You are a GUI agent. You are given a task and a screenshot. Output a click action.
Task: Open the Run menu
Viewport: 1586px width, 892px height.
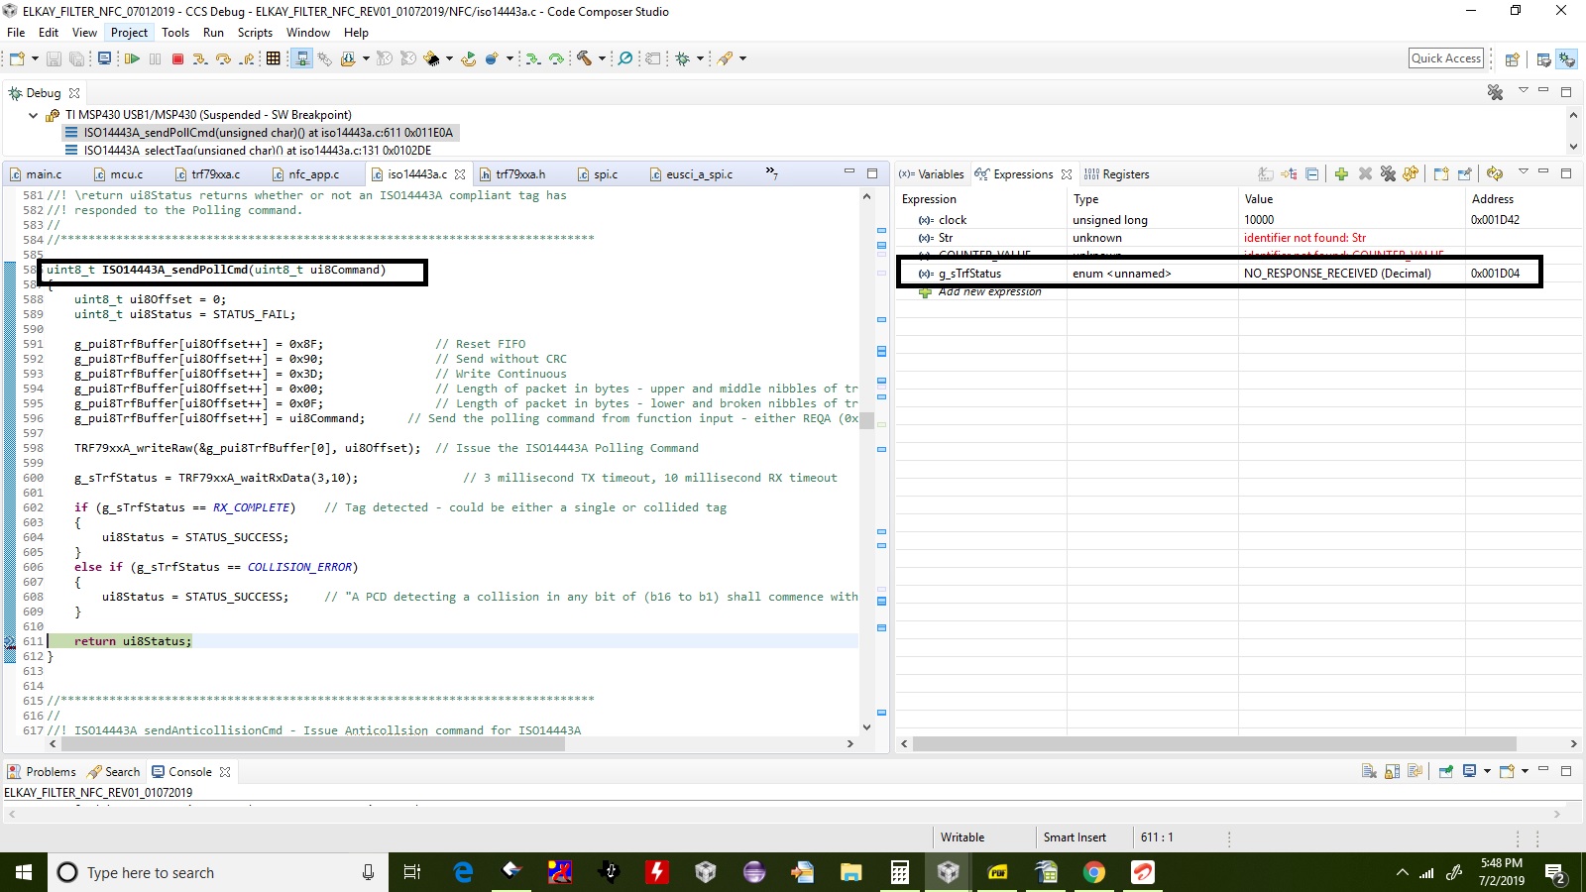pos(213,33)
